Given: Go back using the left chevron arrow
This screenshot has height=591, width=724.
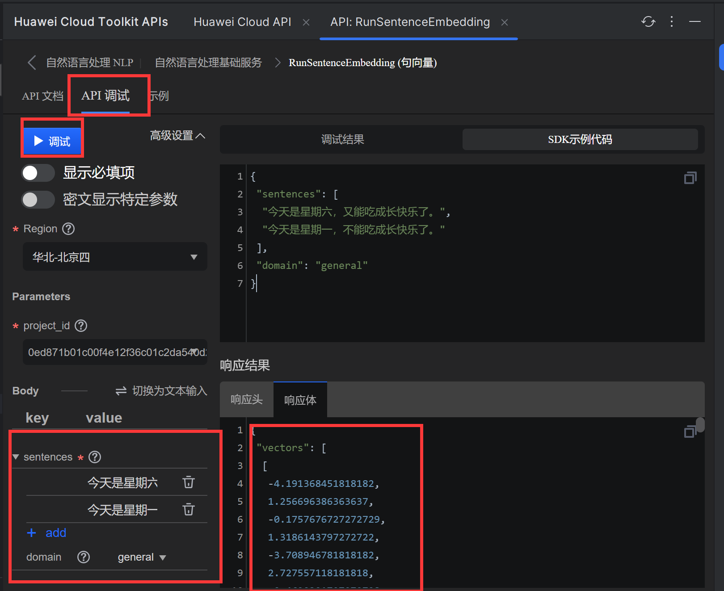Looking at the screenshot, I should (x=32, y=63).
